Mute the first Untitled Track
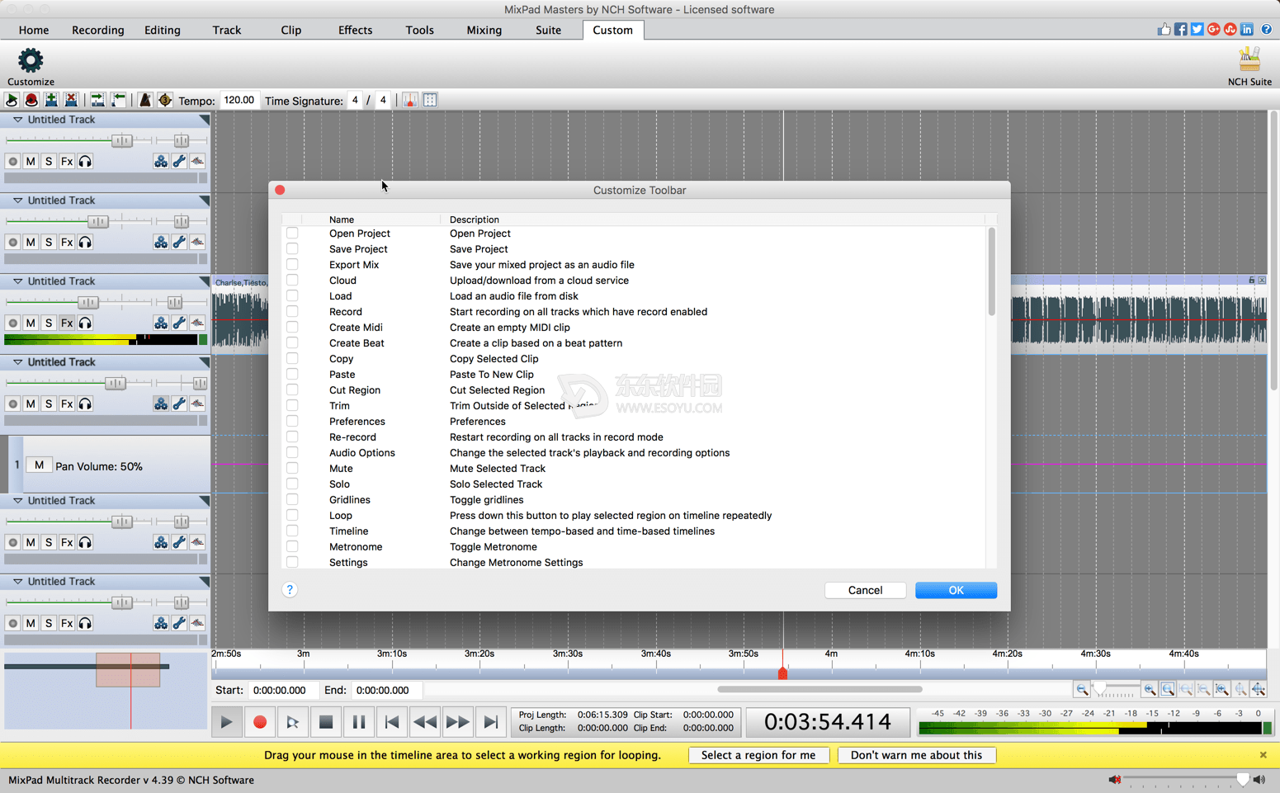 tap(31, 161)
